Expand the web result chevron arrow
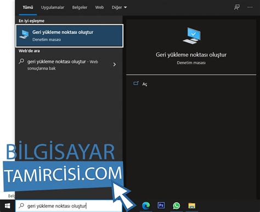 tap(115, 64)
